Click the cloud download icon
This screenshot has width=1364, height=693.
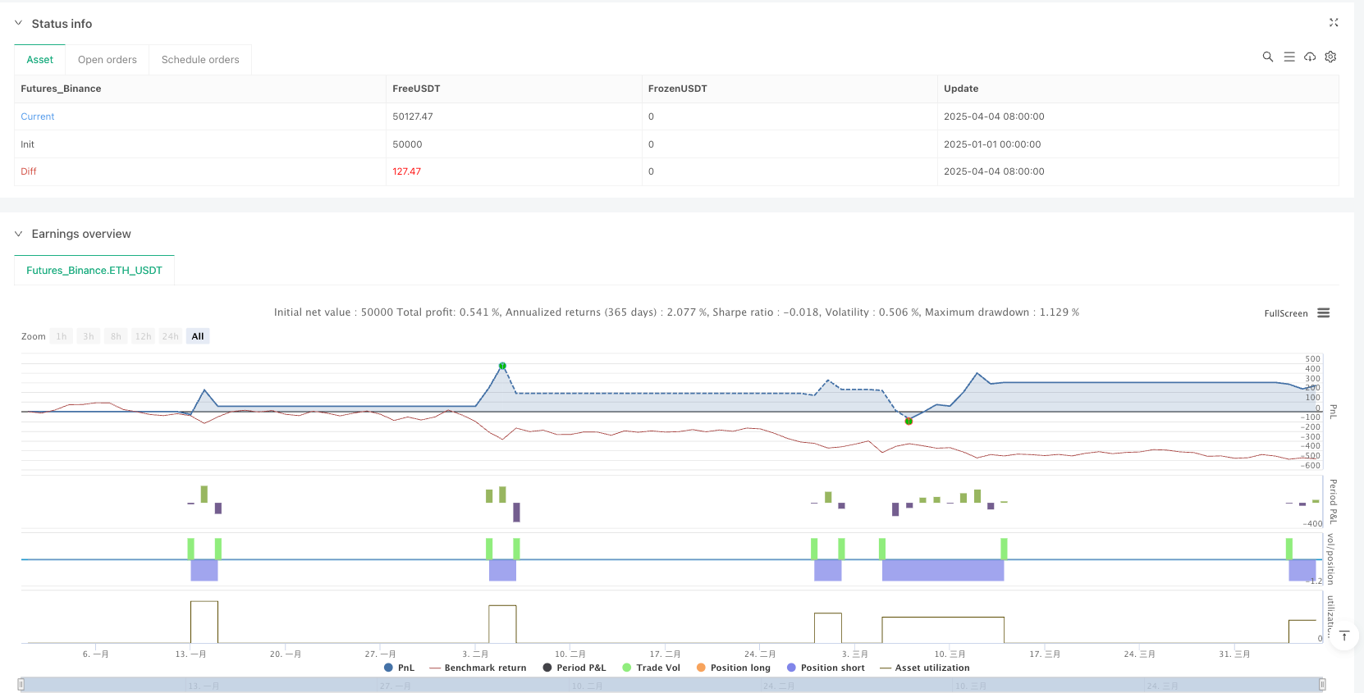click(x=1310, y=57)
